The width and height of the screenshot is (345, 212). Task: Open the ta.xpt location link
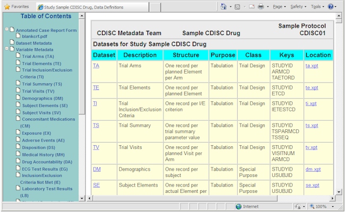point(312,66)
